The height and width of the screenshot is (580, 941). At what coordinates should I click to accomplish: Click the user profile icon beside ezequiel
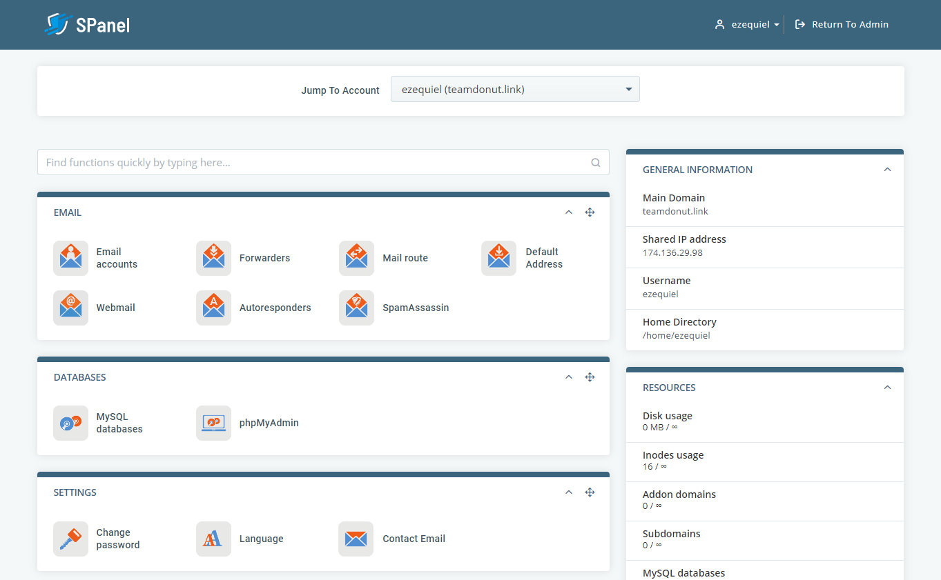[x=719, y=25]
